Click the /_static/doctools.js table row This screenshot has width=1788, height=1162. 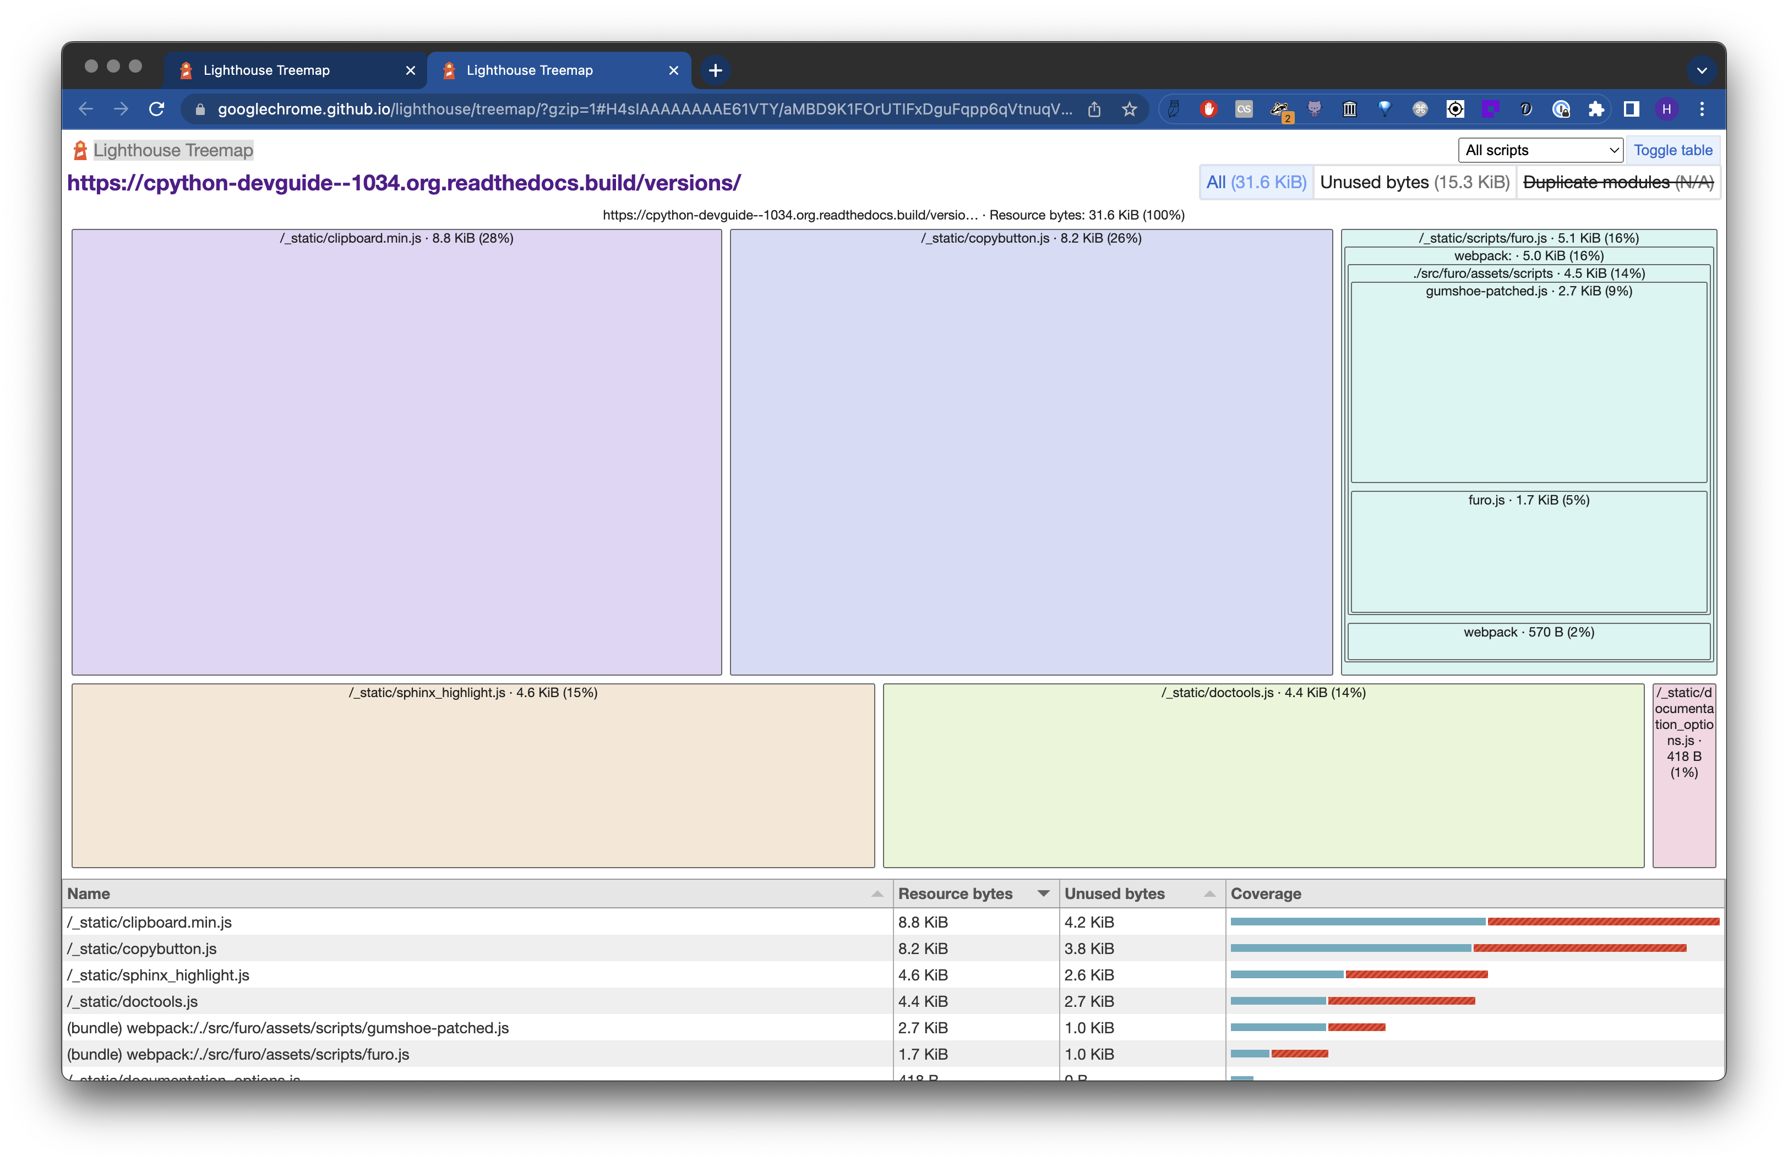[893, 1001]
